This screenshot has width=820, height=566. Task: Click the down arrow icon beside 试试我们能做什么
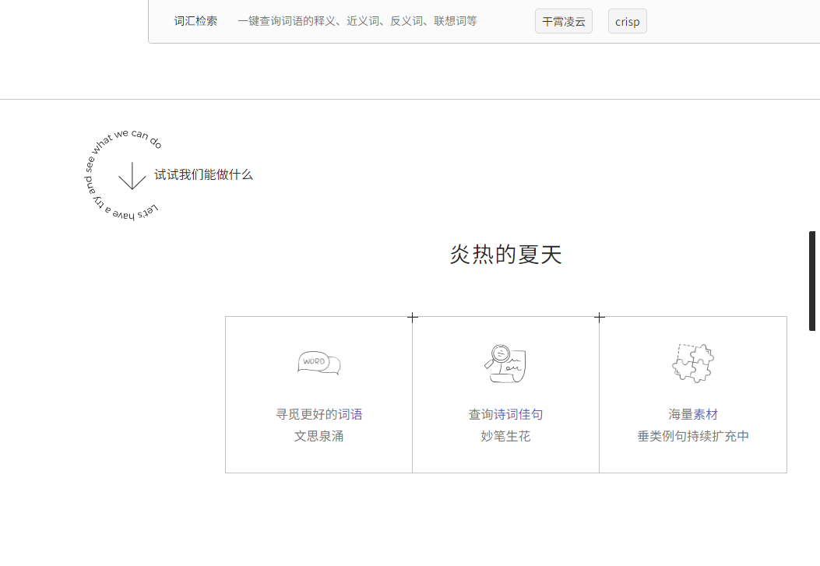pos(132,176)
